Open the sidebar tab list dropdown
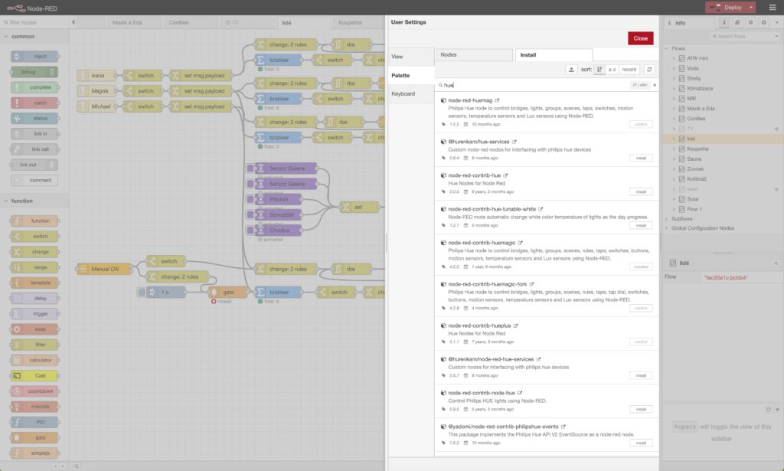Viewport: 784px width, 471px height. point(776,22)
